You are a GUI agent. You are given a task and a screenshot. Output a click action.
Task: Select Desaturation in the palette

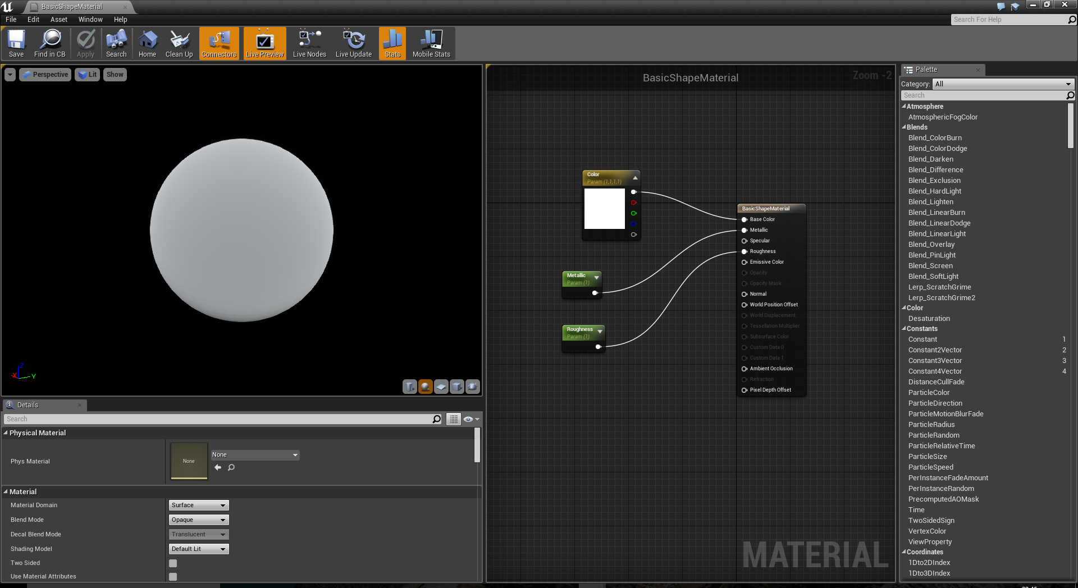click(x=929, y=319)
